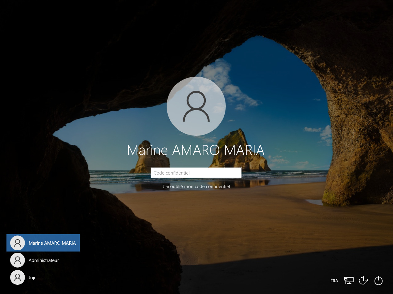Switch to the Administrateur account name
393x294 pixels.
(x=44, y=260)
